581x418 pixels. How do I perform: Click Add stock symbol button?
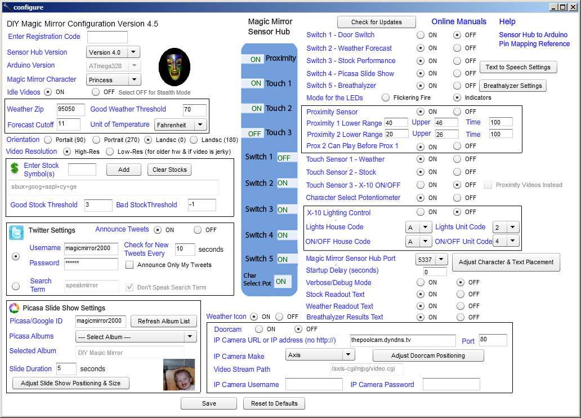(x=124, y=170)
